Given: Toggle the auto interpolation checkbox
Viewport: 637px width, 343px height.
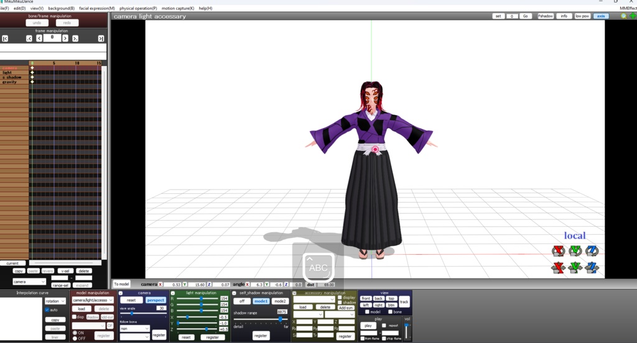Looking at the screenshot, I should click(47, 309).
